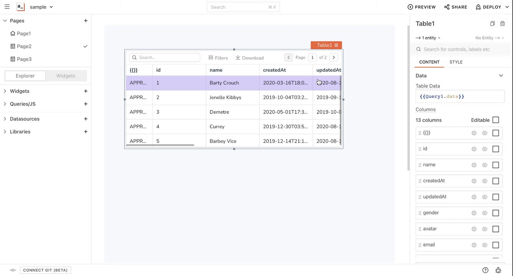Click the CONNECT GIT (BETA) button
The height and width of the screenshot is (276, 513).
[45, 270]
